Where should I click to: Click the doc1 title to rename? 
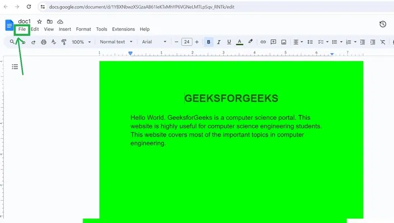pyautogui.click(x=25, y=21)
